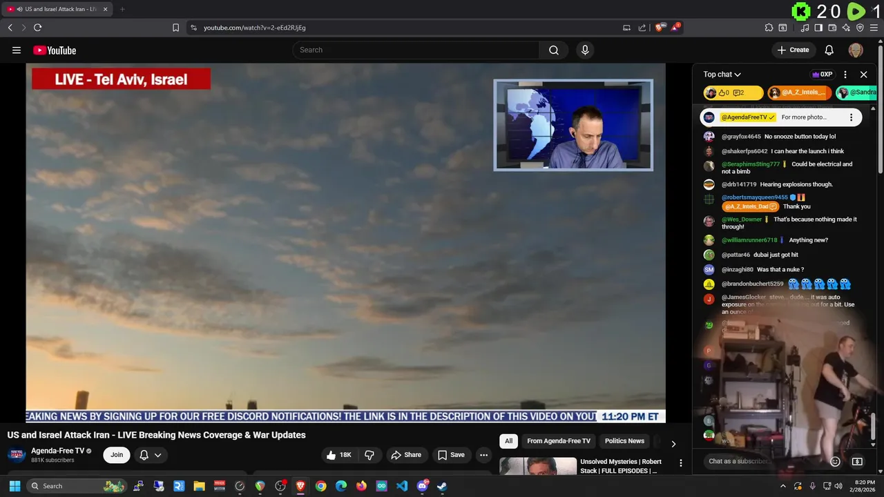Image resolution: width=884 pixels, height=497 pixels.
Task: Open the browser main menu hamburger
Action: pyautogui.click(x=874, y=28)
